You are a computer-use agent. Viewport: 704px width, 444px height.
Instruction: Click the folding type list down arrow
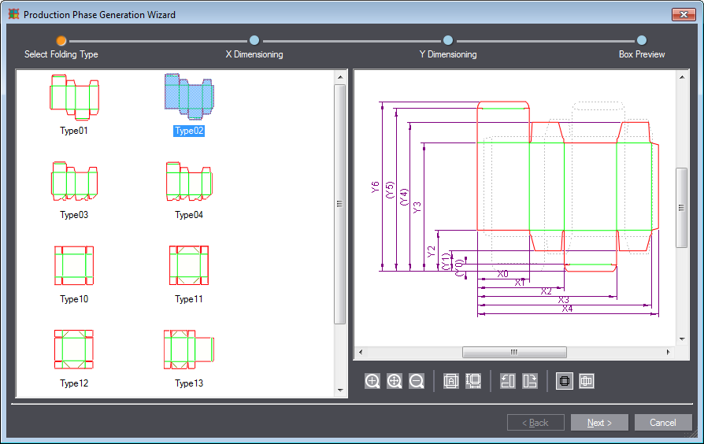(x=340, y=390)
